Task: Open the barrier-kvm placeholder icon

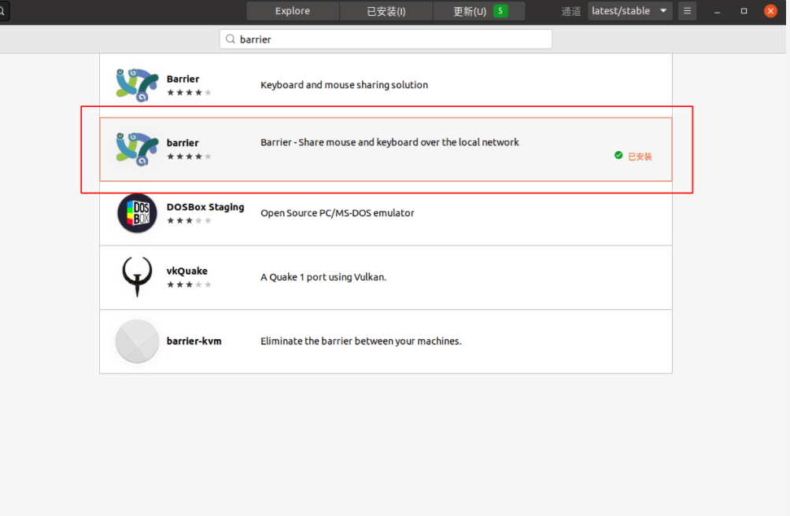Action: pos(137,341)
